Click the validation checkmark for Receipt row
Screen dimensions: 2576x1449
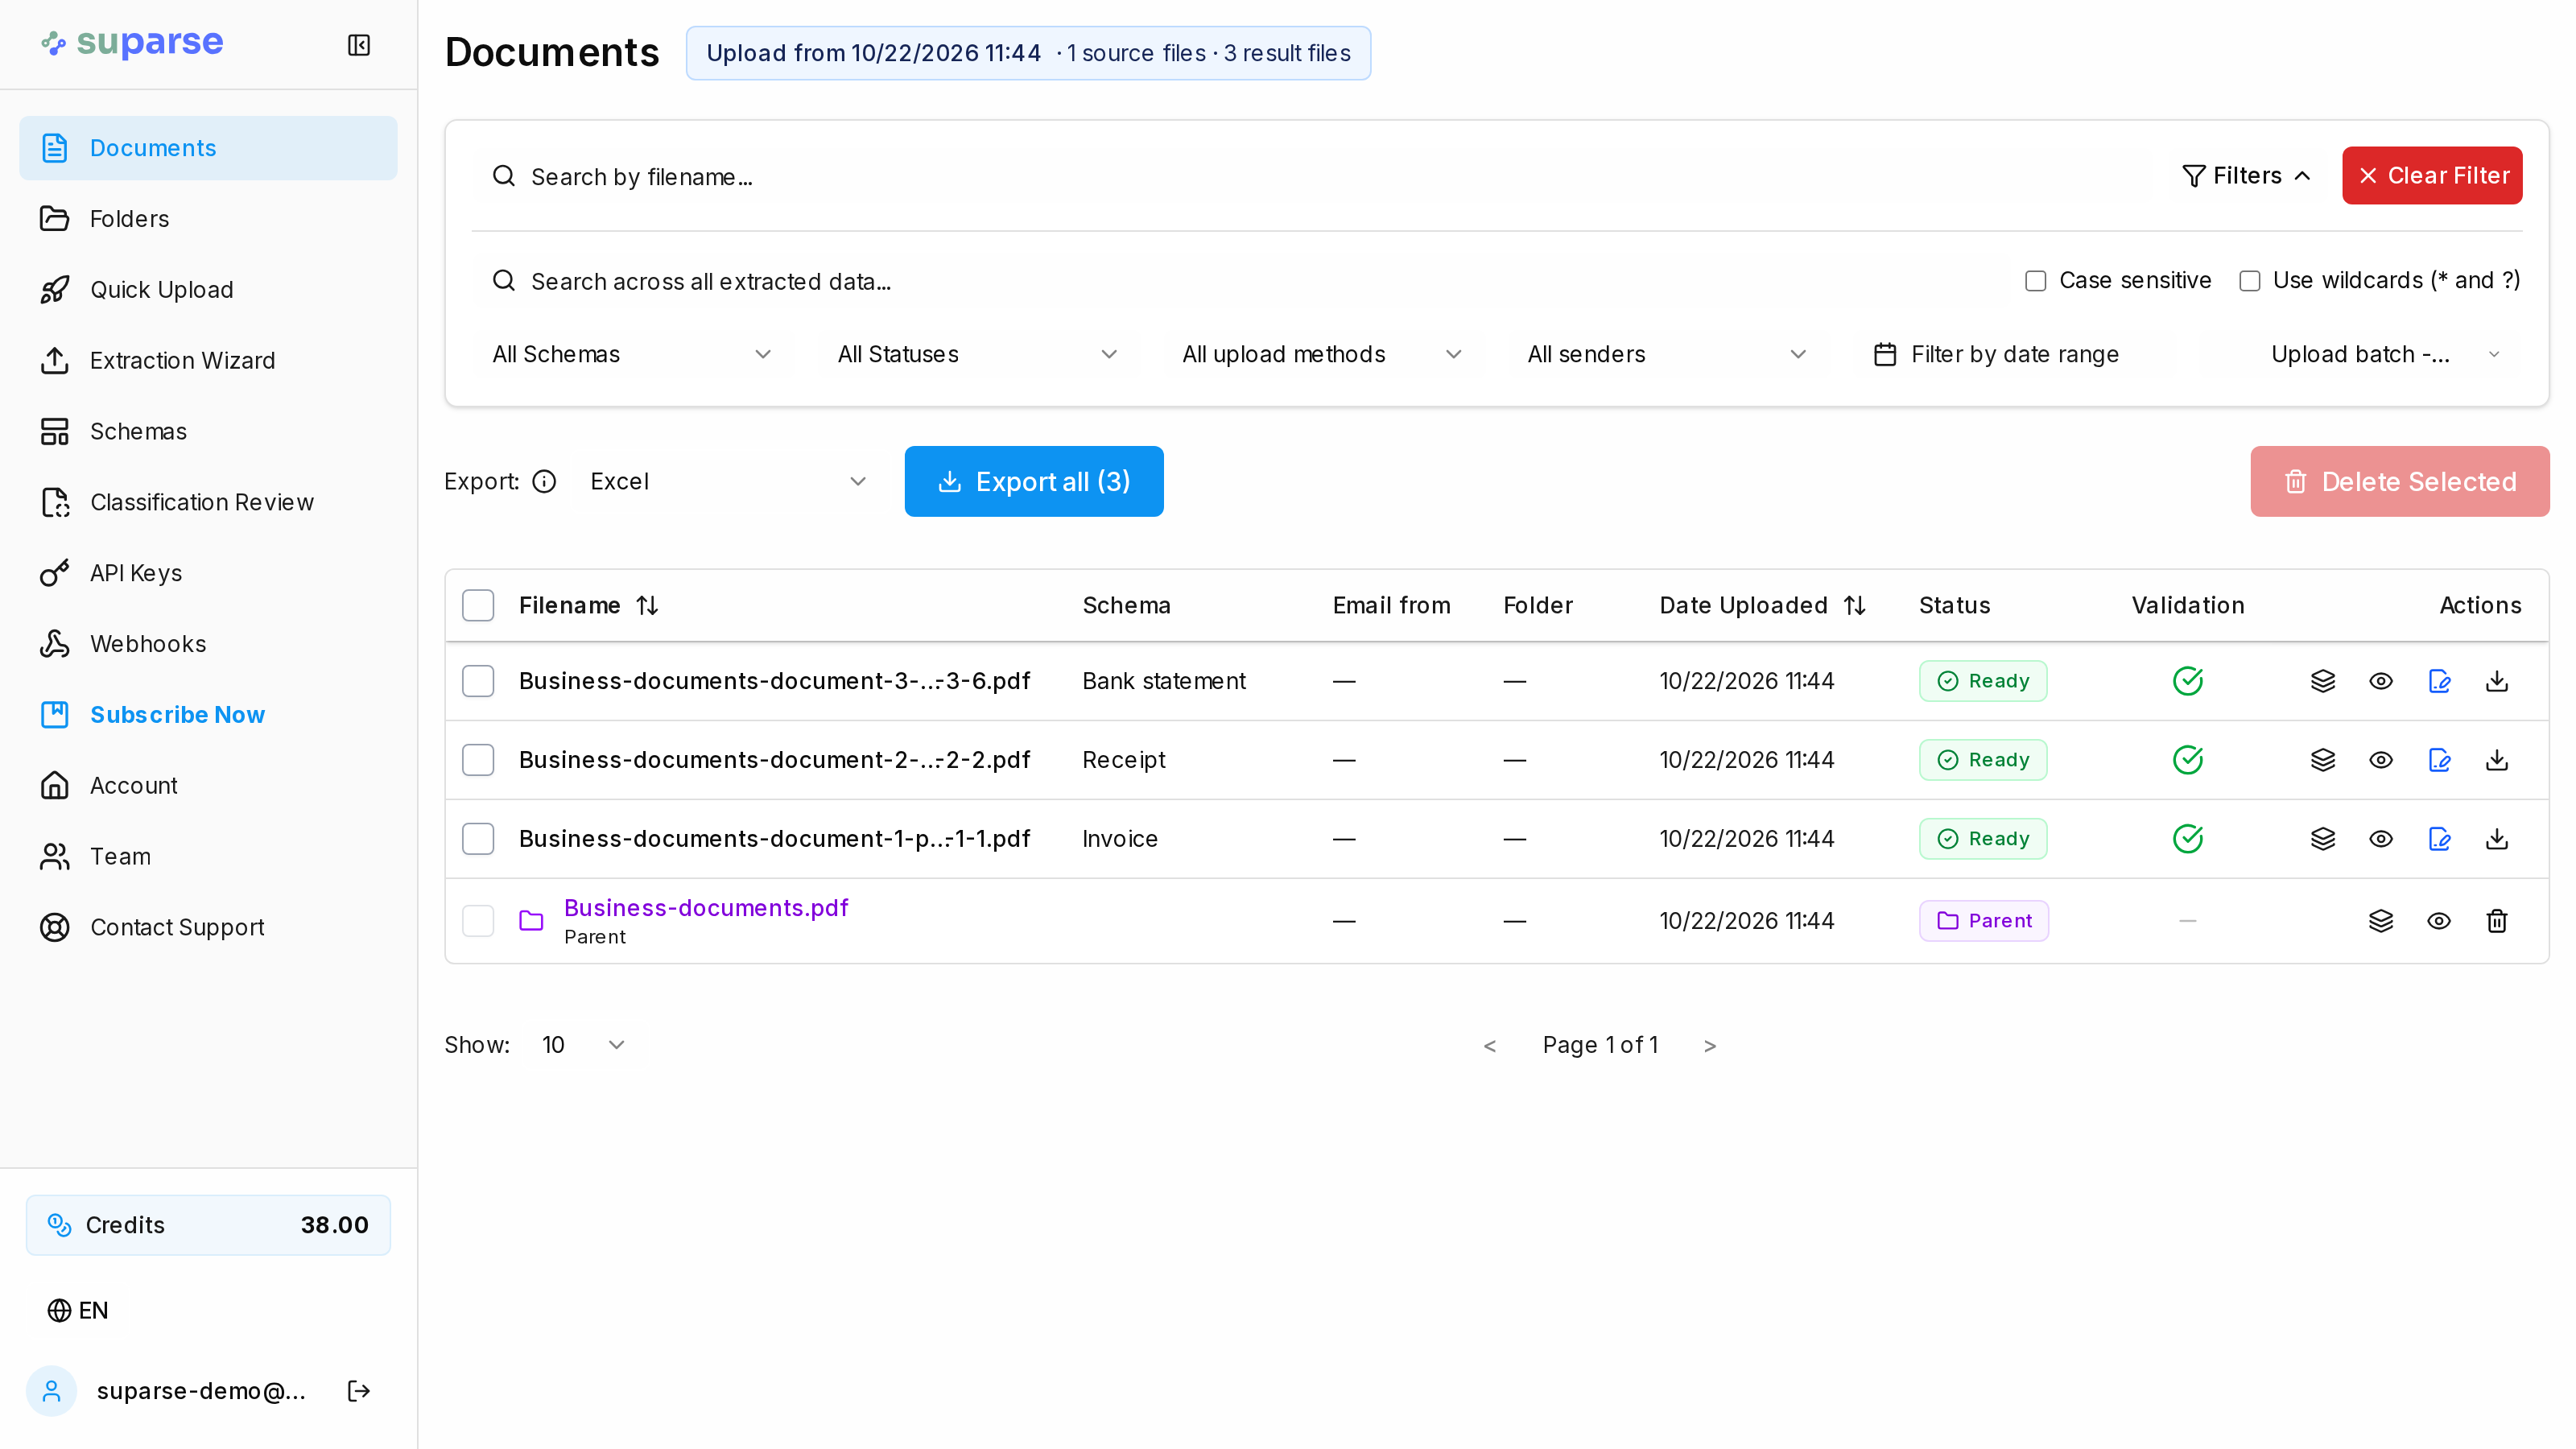click(2188, 760)
